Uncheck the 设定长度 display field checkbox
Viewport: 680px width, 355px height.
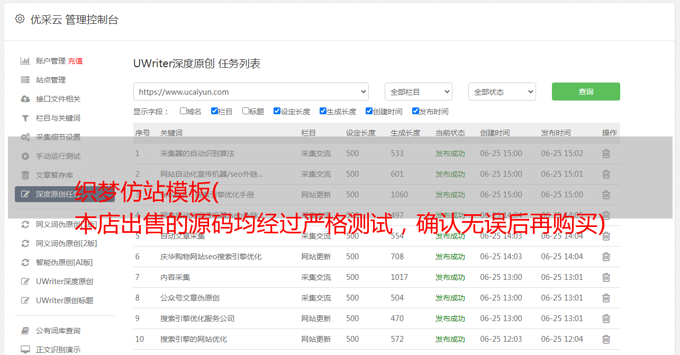click(277, 111)
